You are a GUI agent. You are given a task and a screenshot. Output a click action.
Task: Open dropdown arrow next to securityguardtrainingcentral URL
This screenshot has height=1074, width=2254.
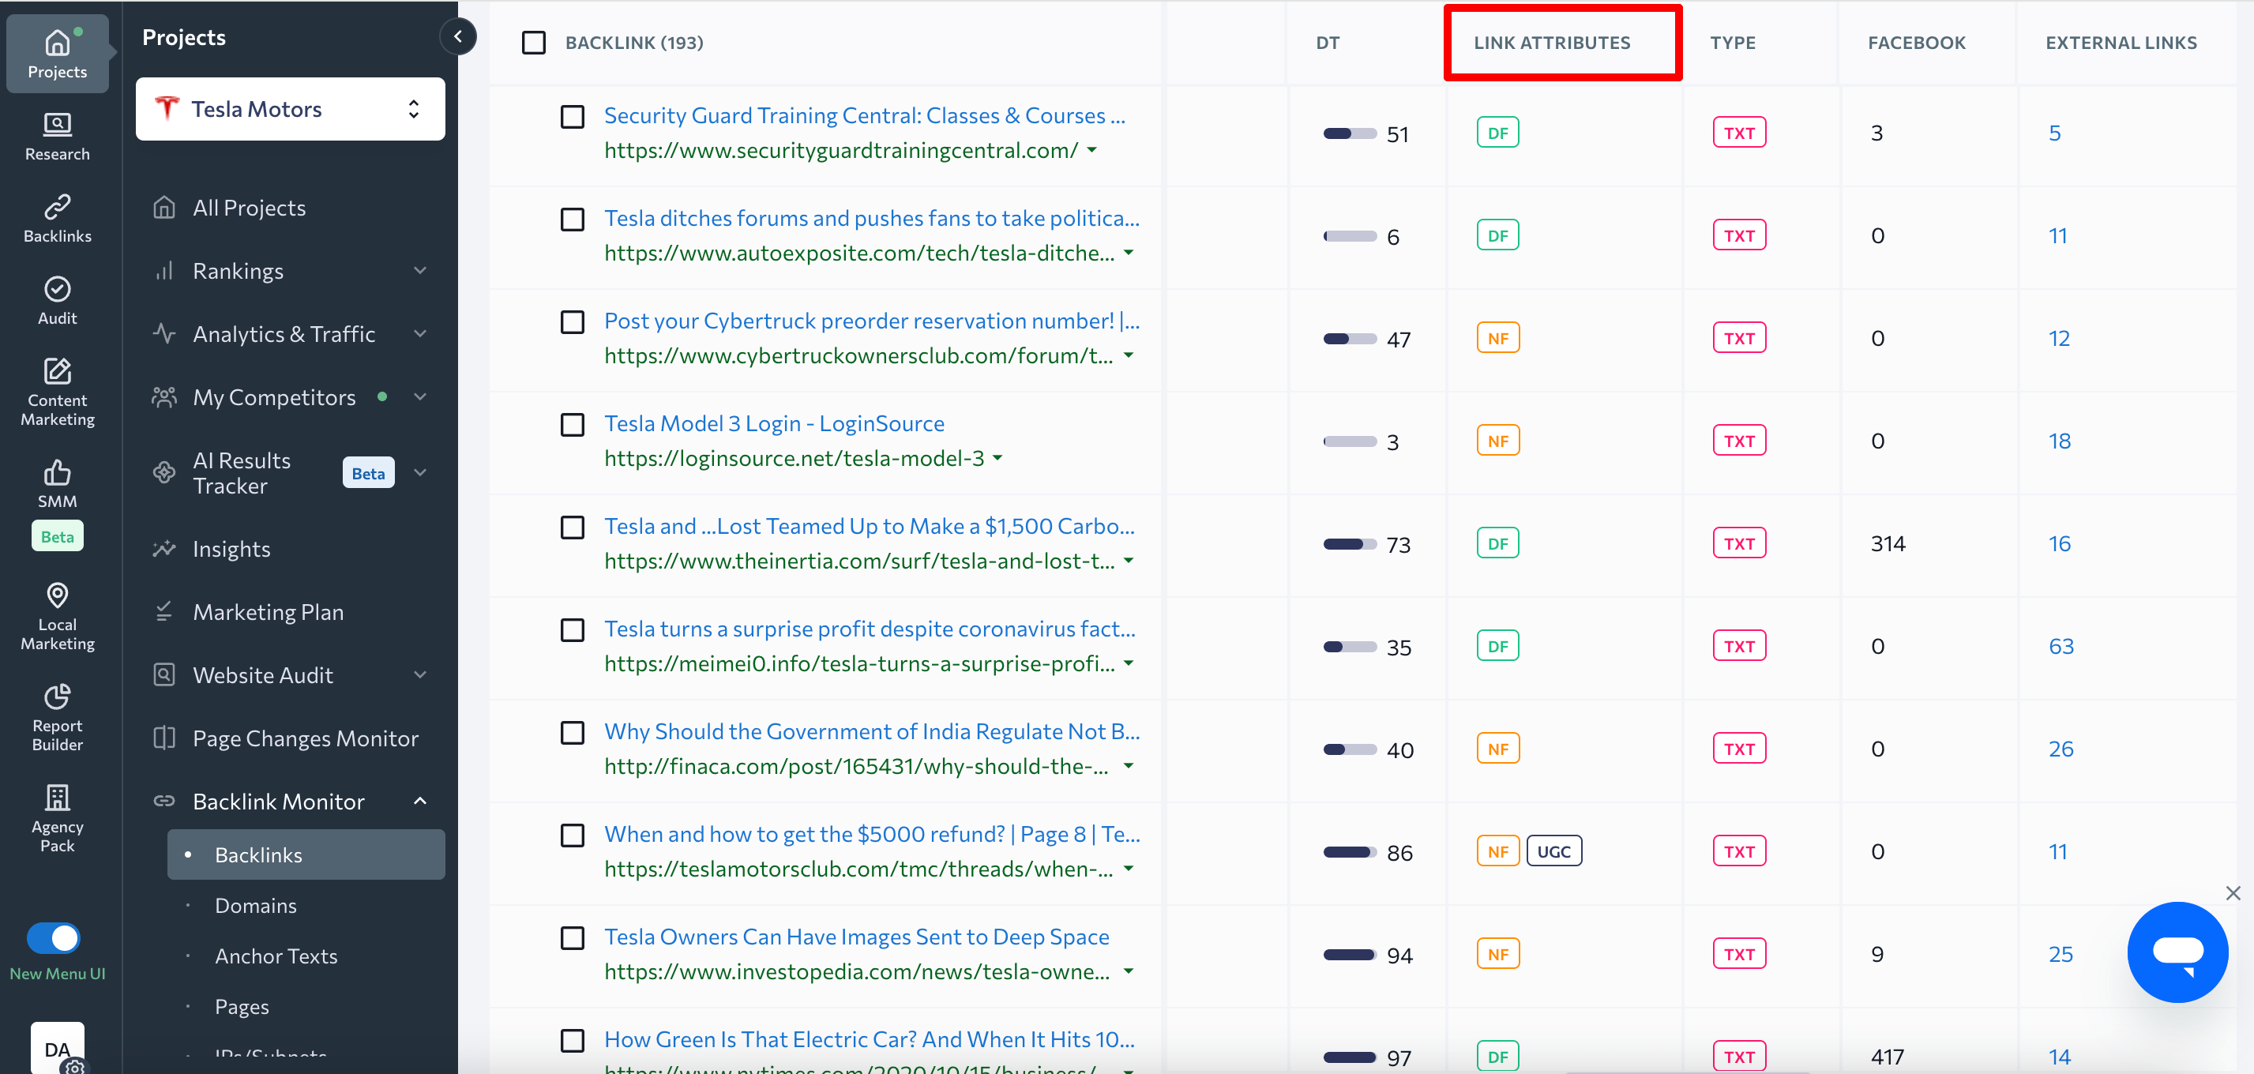tap(1091, 150)
